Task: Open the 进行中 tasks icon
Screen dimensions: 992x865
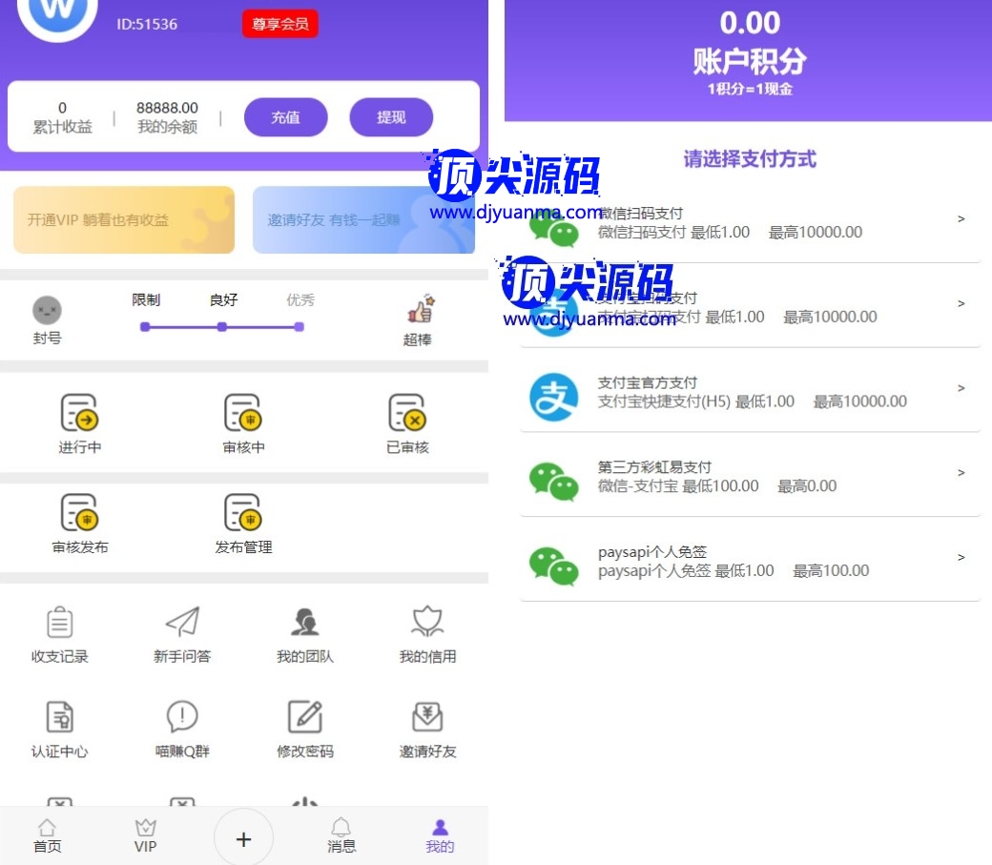Action: click(79, 413)
